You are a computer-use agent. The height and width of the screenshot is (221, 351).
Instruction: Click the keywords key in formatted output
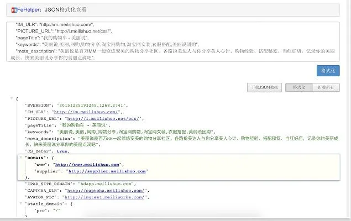pyautogui.click(x=38, y=131)
